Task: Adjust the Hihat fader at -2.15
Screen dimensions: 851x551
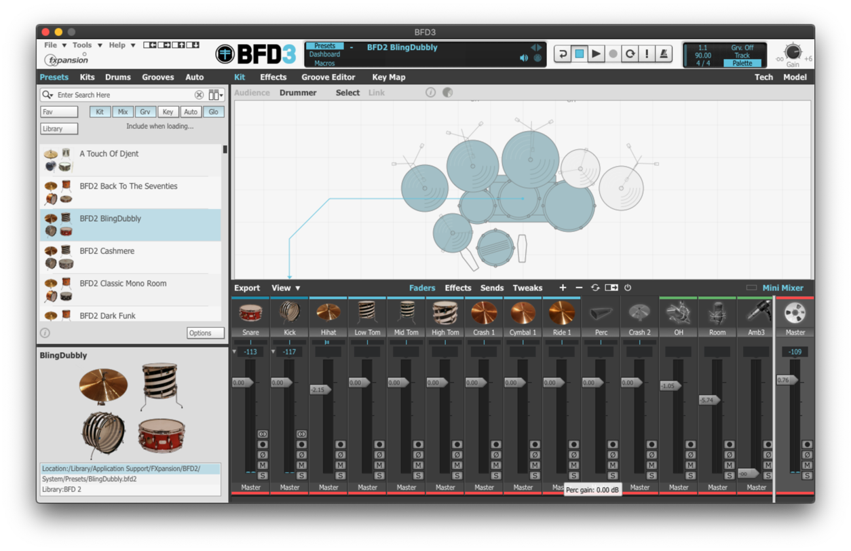Action: point(320,390)
